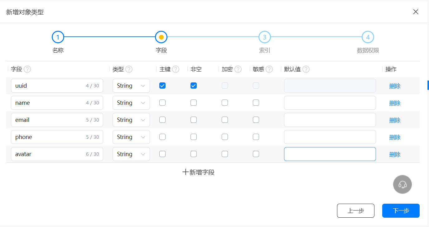Edit the uuid field name input
This screenshot has width=429, height=227.
tap(57, 86)
